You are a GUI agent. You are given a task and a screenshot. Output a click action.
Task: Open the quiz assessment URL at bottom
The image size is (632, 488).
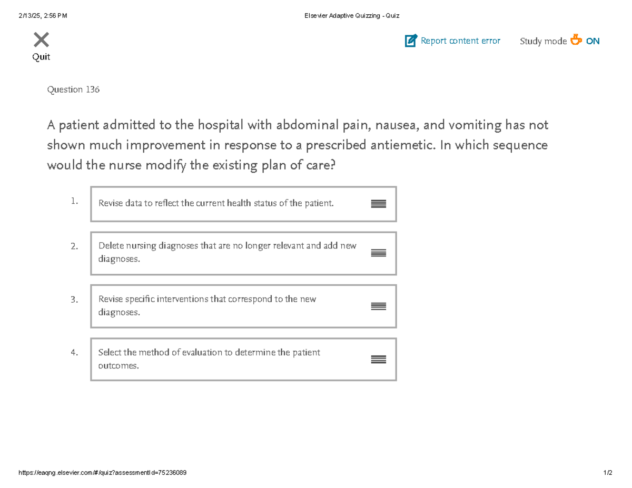103,472
